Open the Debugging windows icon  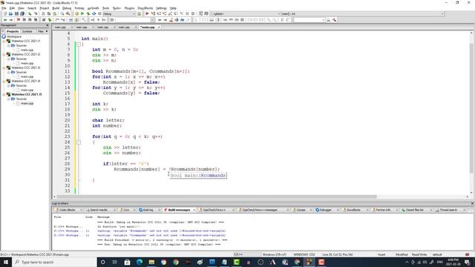200,13
